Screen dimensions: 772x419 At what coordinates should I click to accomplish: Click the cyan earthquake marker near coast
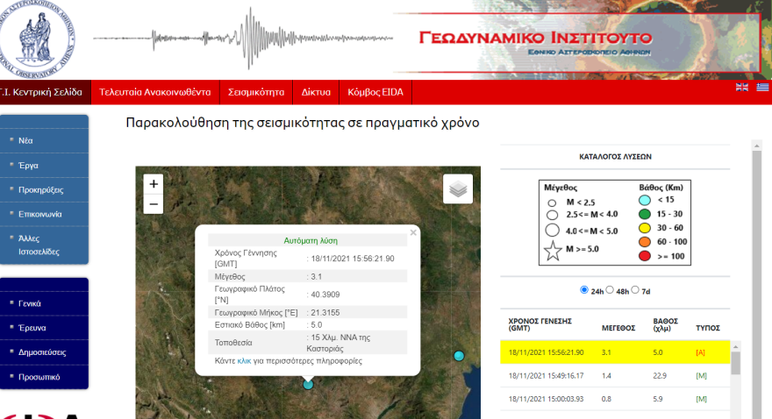(459, 356)
